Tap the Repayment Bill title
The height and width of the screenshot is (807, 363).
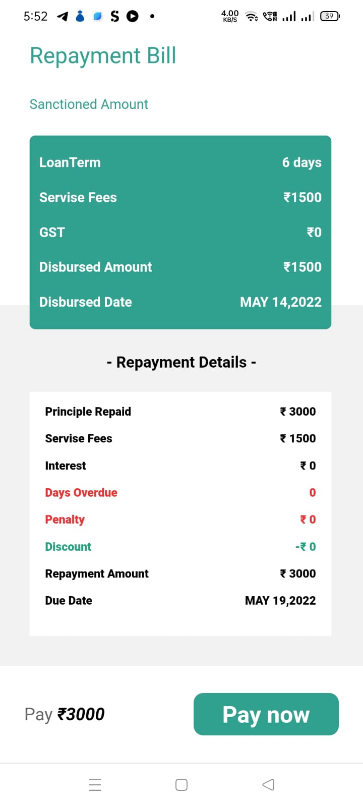(103, 55)
